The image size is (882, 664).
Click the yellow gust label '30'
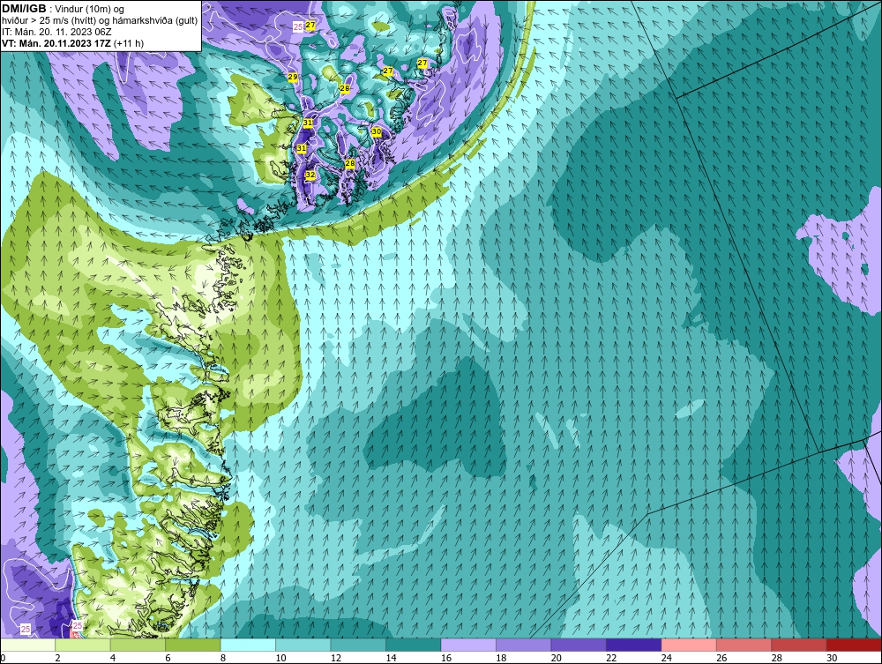(x=377, y=131)
